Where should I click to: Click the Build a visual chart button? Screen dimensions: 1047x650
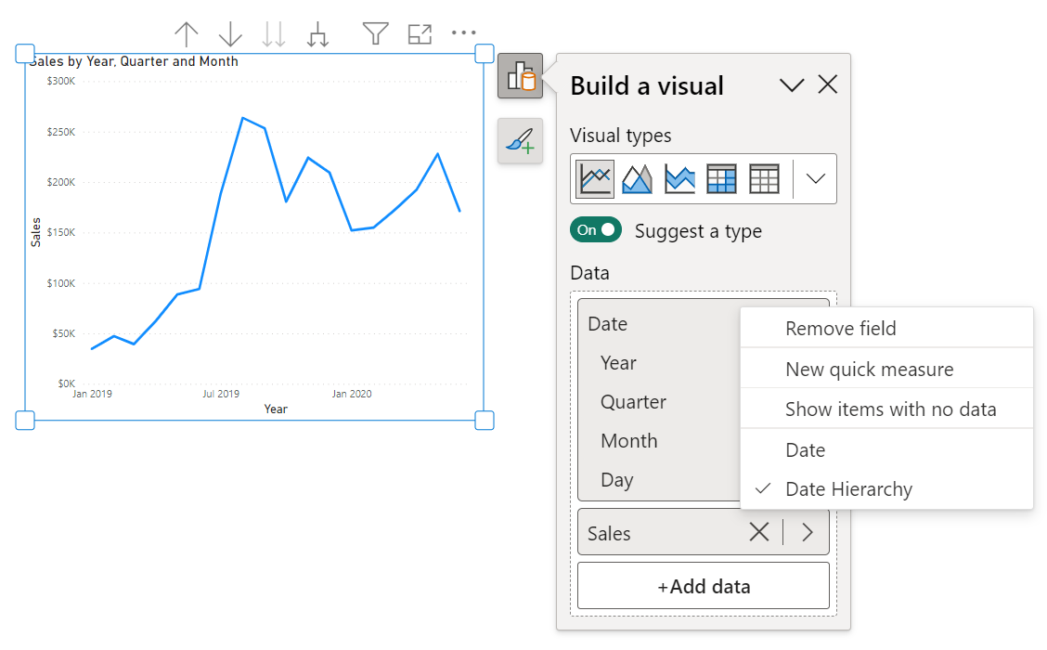pos(520,75)
